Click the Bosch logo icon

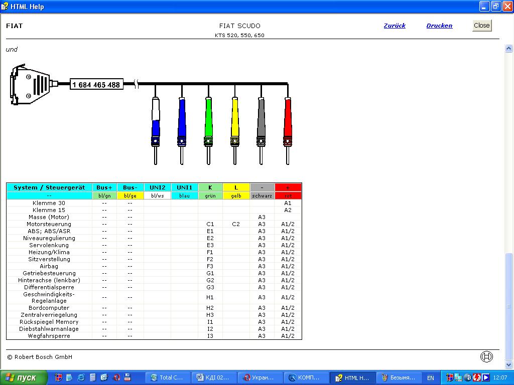click(x=486, y=357)
